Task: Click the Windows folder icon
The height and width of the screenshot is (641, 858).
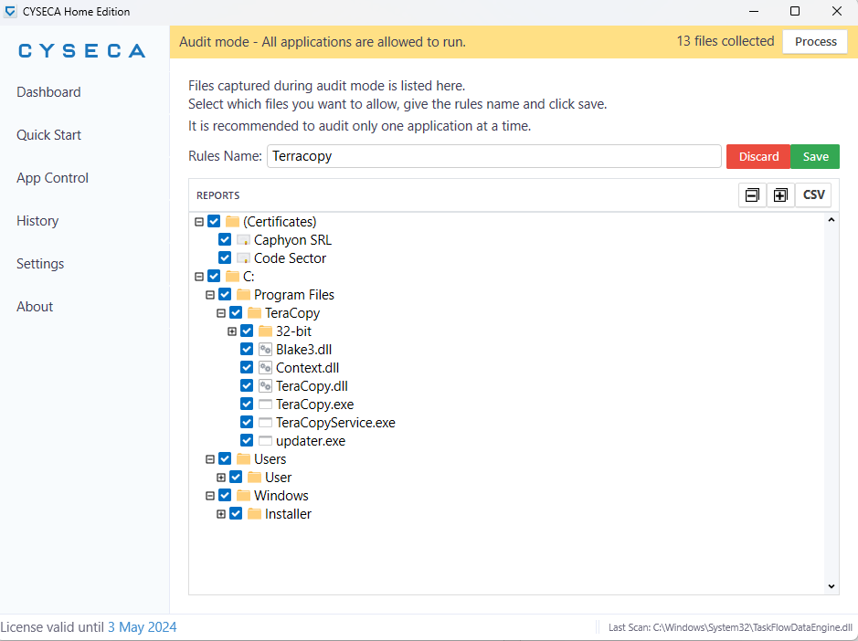Action: click(243, 496)
